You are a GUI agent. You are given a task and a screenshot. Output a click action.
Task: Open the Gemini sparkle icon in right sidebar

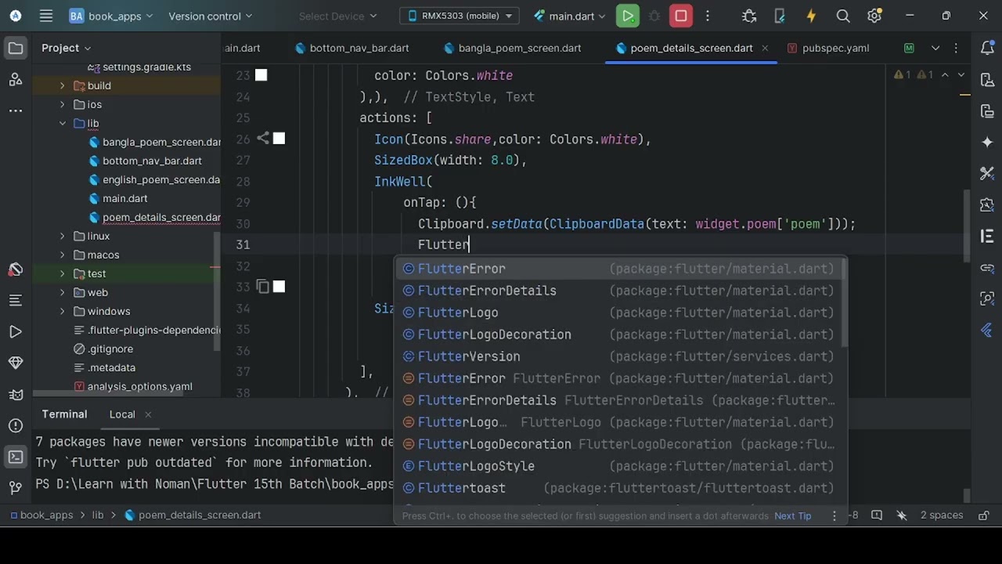(987, 142)
